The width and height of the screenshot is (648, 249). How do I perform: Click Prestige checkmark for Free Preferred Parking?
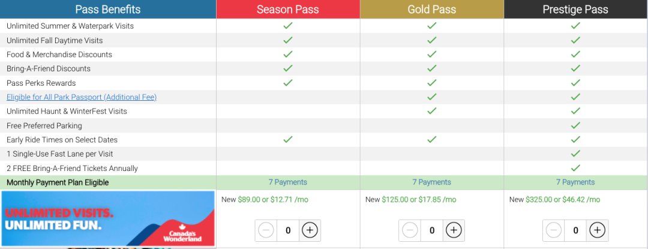coord(575,125)
